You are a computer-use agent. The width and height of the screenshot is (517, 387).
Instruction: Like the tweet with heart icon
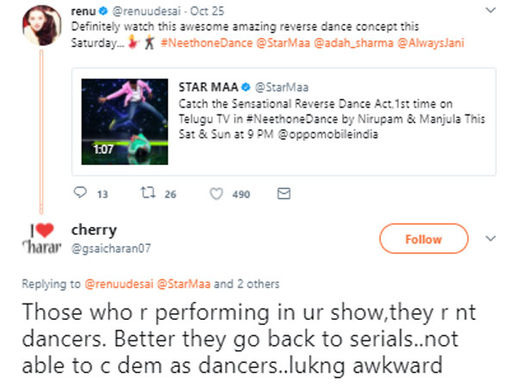[x=215, y=193]
